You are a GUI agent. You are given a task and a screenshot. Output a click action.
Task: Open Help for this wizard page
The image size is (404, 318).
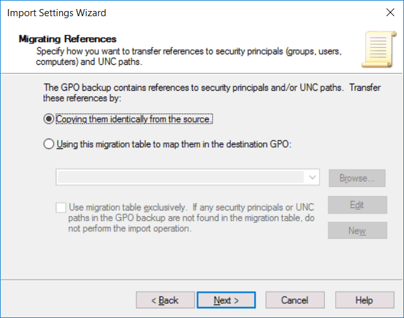click(364, 300)
